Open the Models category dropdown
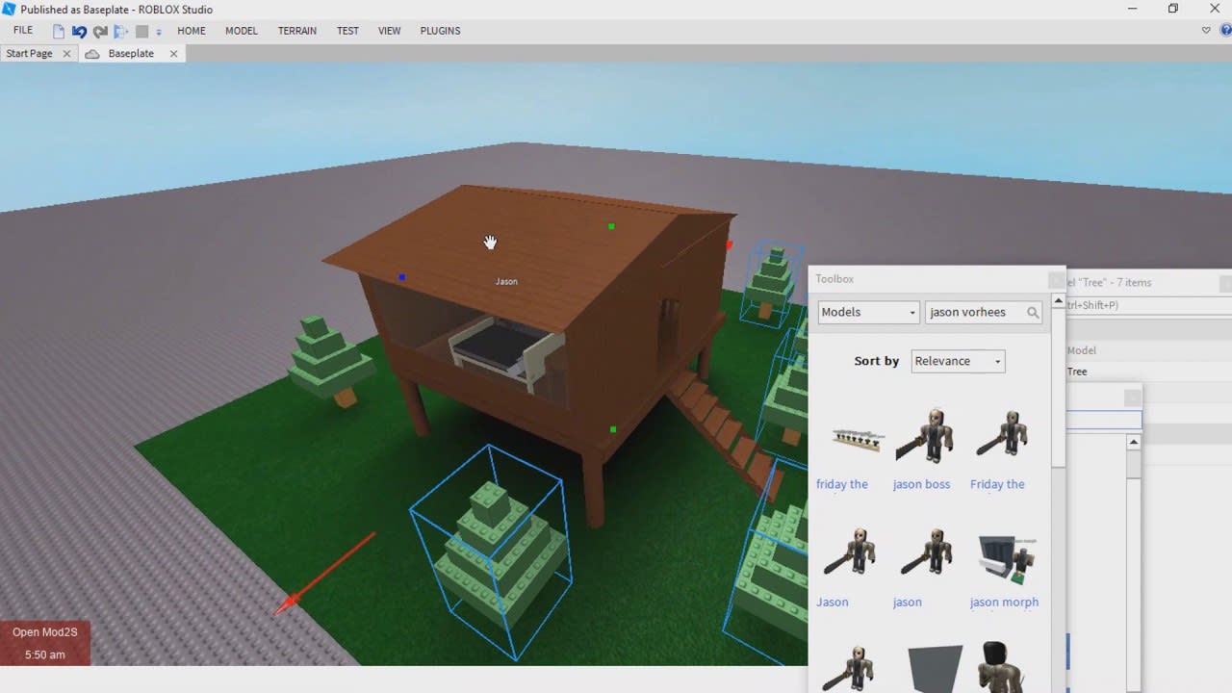1232x693 pixels. [868, 312]
